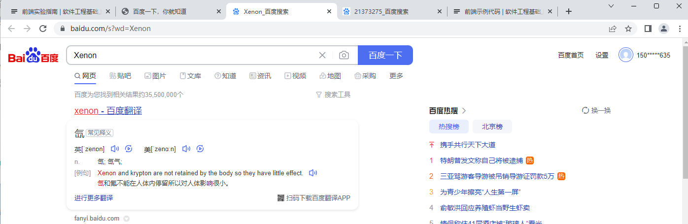Viewport: 688px width, 224px height.
Task: Open hot search 携手共行天下大道
Action: (468, 145)
